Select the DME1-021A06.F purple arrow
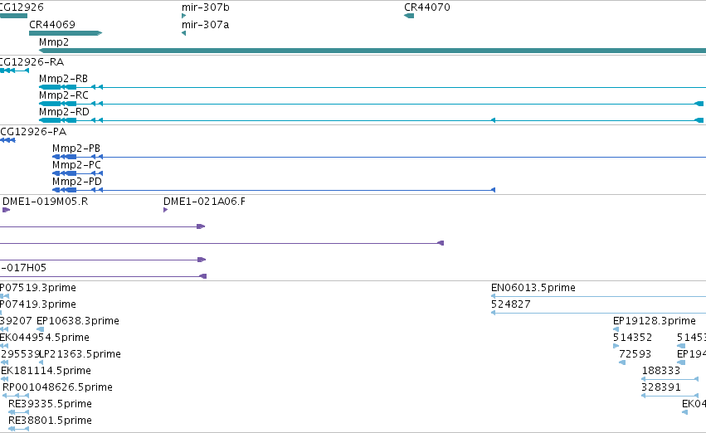The image size is (706, 433). coord(166,210)
